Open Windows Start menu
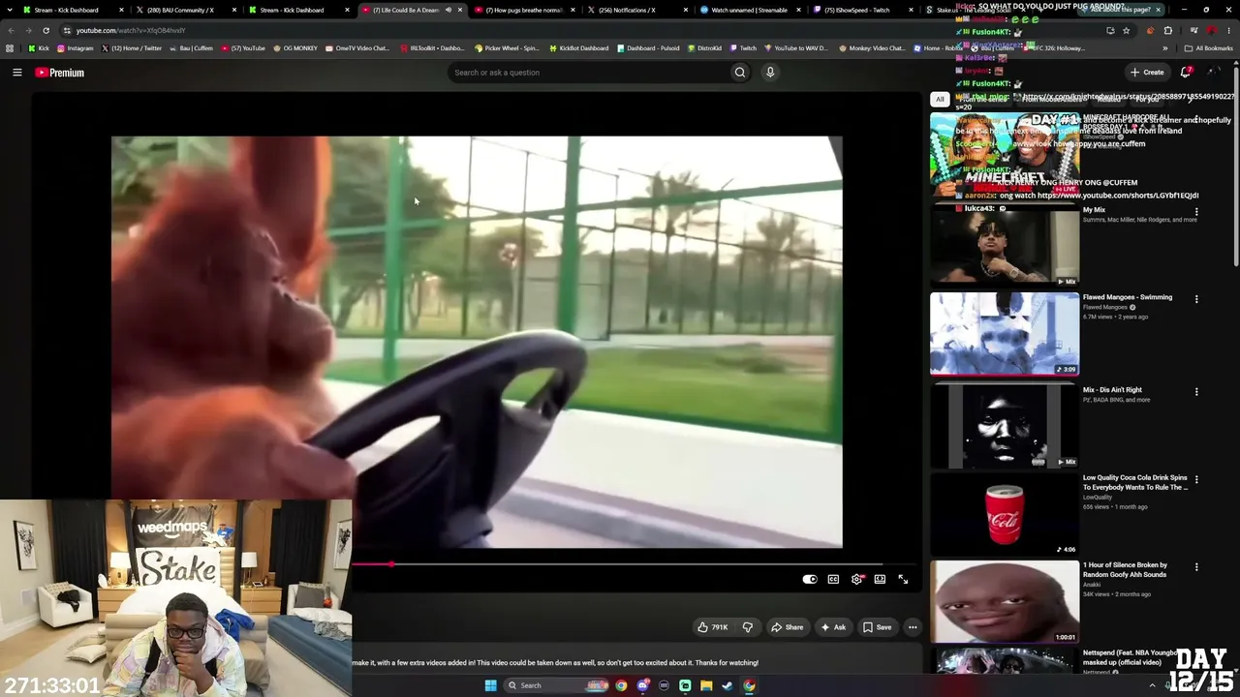 tap(490, 685)
